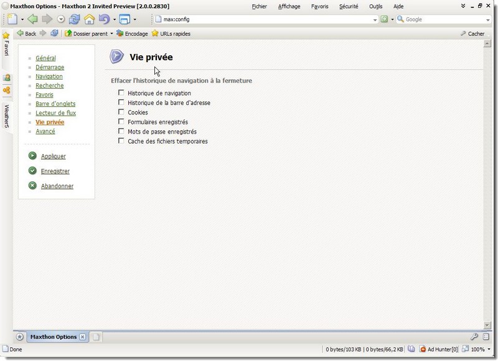Enable Formulaires enregistrés checkbox
498x361 pixels.
point(121,121)
